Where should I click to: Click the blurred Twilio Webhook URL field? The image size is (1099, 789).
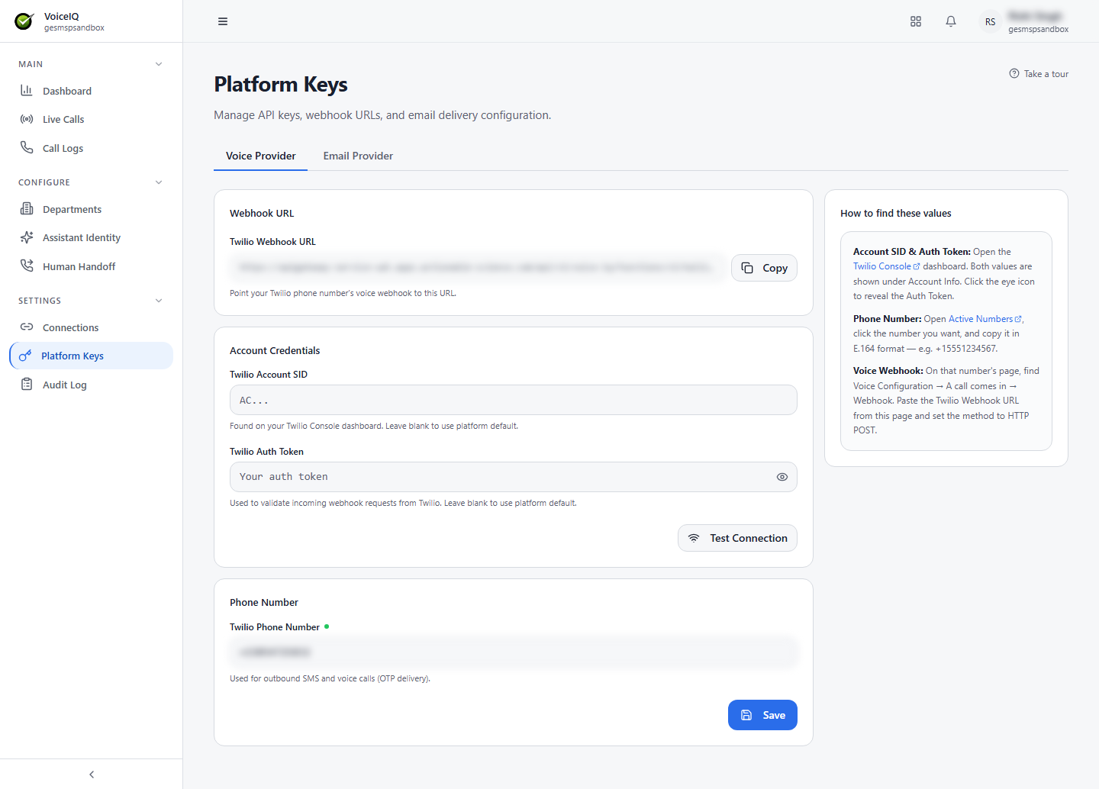pyautogui.click(x=478, y=268)
